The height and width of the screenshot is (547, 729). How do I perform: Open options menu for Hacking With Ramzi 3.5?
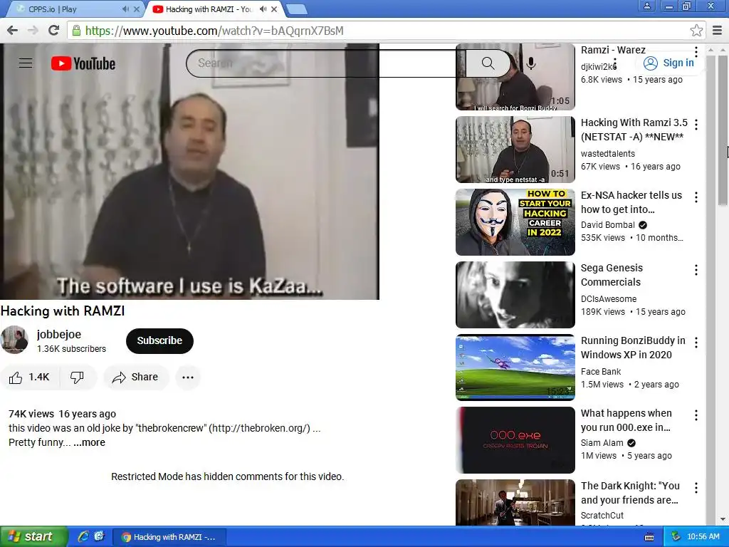[696, 124]
